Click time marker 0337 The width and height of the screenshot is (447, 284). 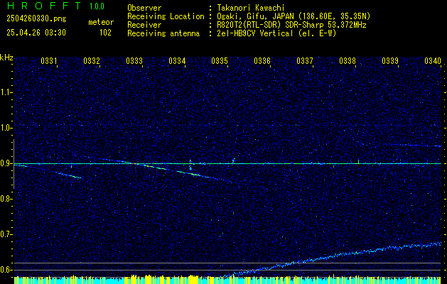tap(304, 60)
